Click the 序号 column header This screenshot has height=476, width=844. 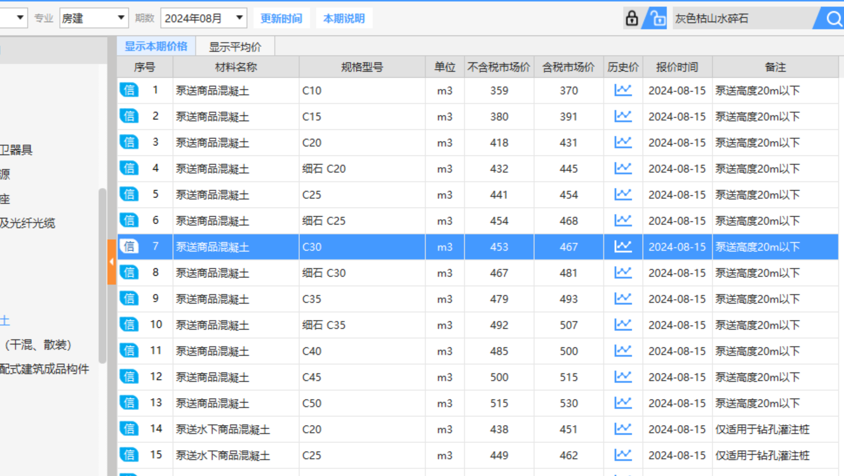click(145, 67)
